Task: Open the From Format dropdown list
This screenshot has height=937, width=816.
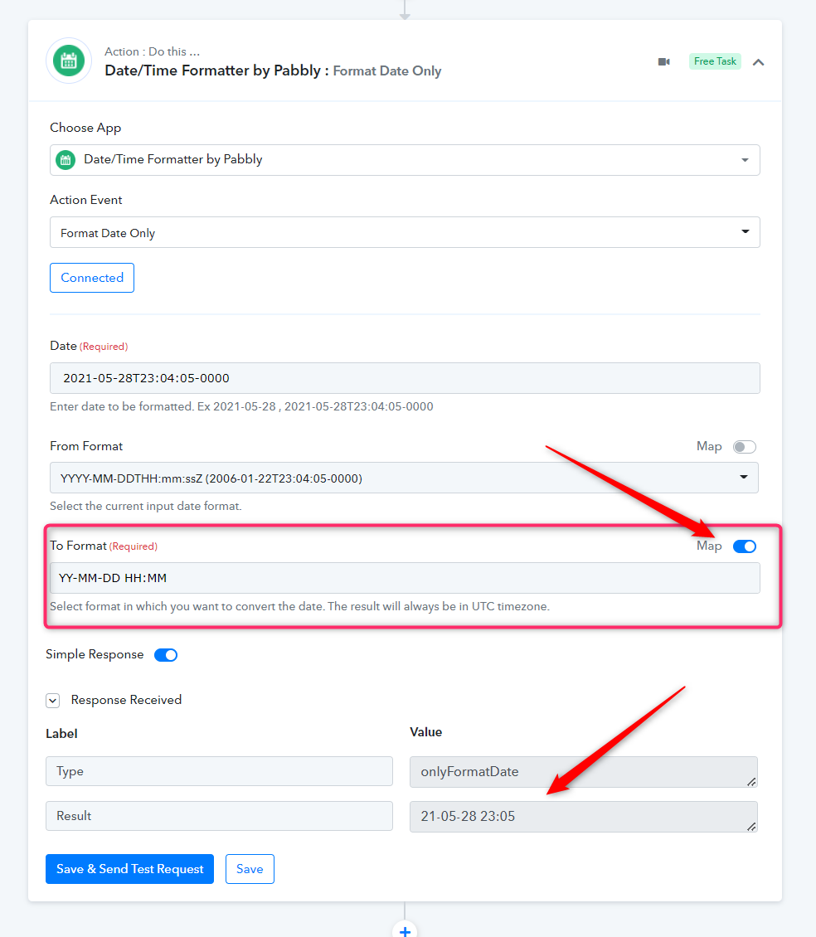Action: (x=404, y=478)
